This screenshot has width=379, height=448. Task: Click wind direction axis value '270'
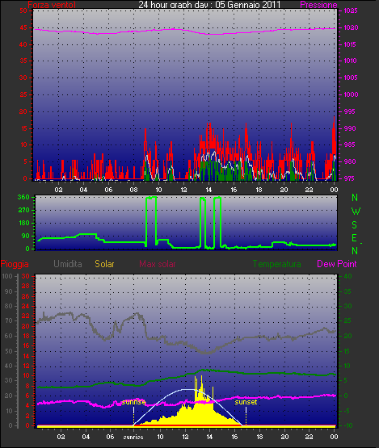[23, 210]
